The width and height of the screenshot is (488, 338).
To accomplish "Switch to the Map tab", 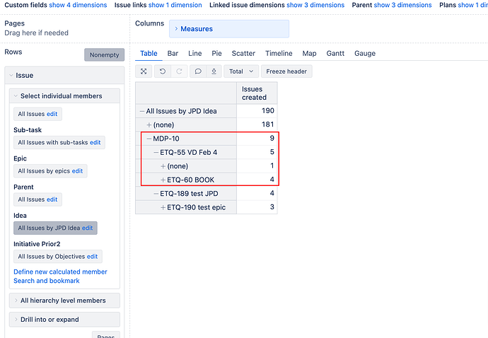I will [x=309, y=53].
